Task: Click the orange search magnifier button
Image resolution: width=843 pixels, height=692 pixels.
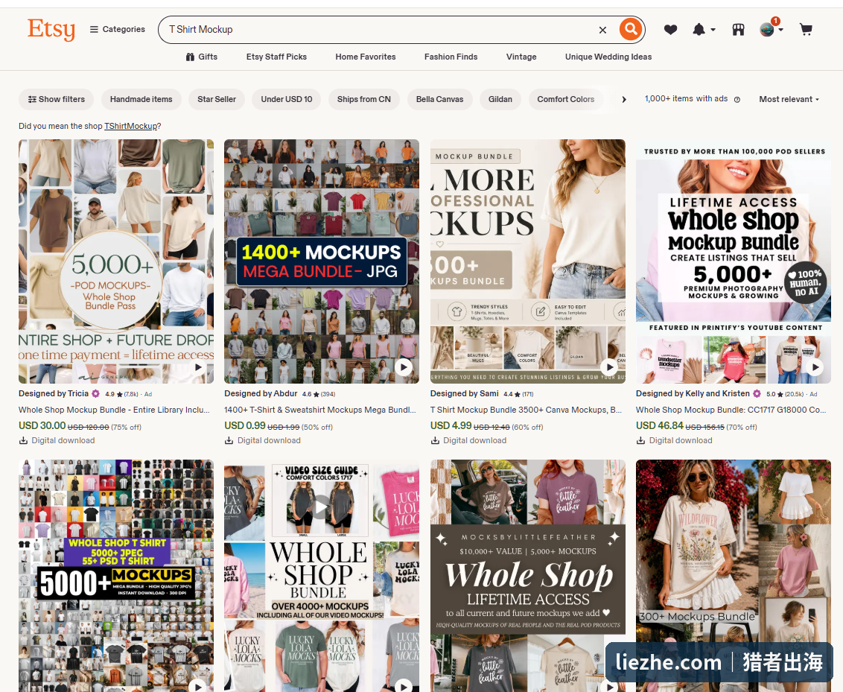Action: point(631,28)
